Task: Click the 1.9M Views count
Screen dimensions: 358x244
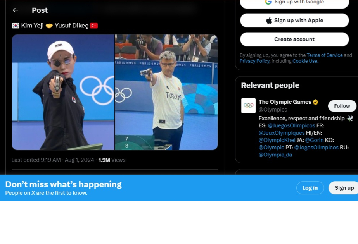Action: click(x=112, y=160)
